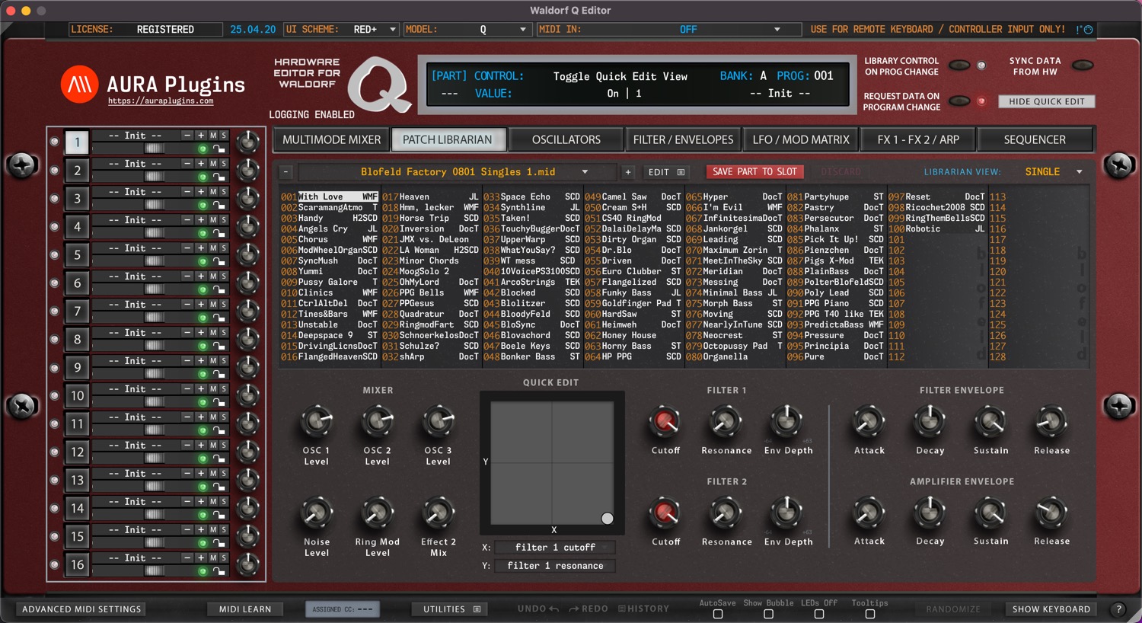Screen dimensions: 1142x623
Task: Switch to the Multimode Mixer tab
Action: pos(331,140)
